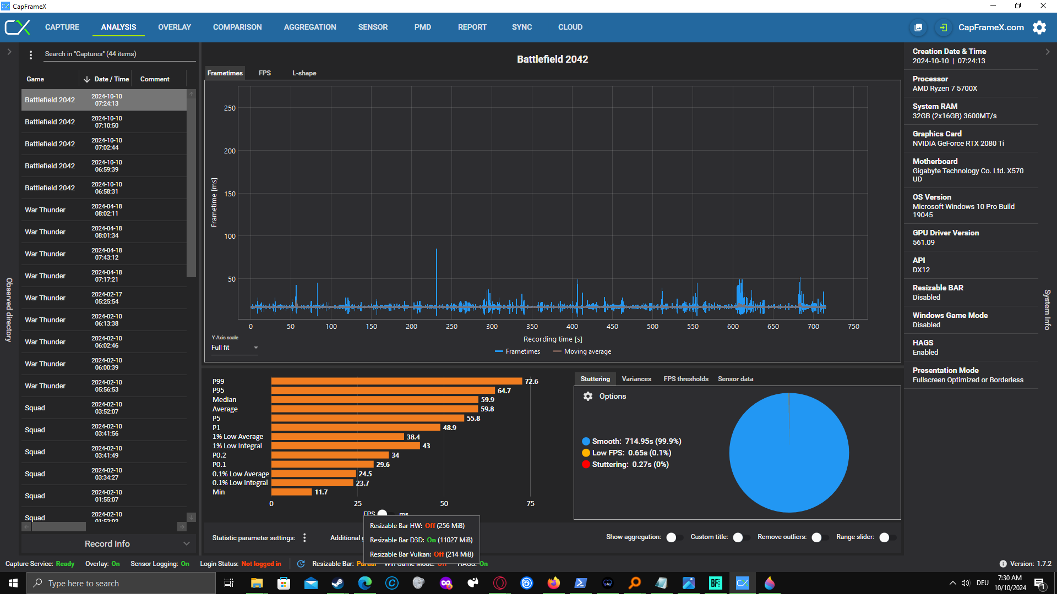This screenshot has width=1057, height=594.
Task: Toggle Show aggregation switch
Action: pyautogui.click(x=674, y=537)
